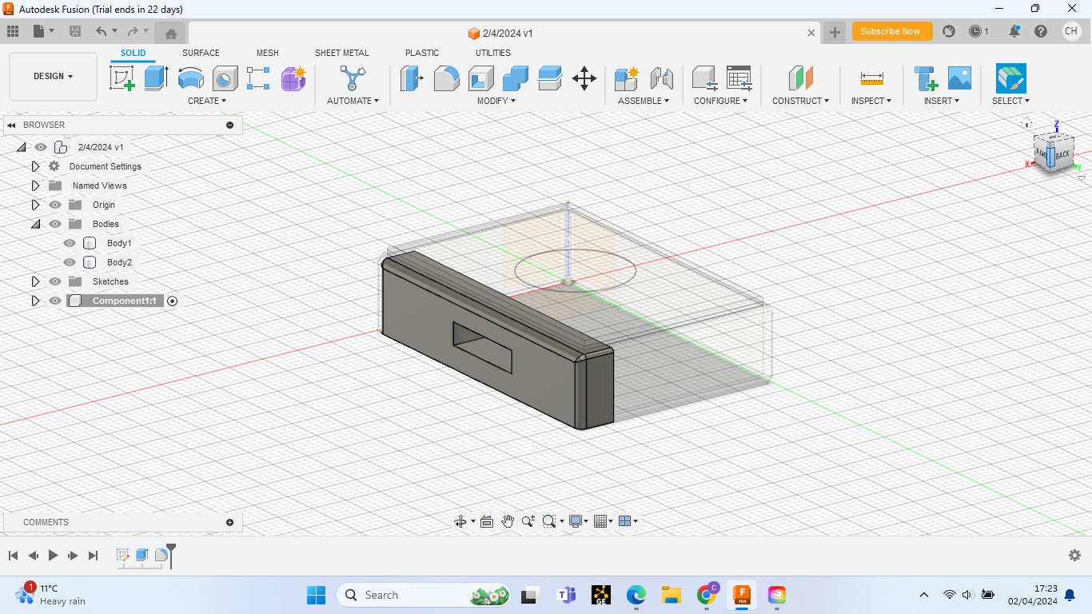
Task: Select the Move/Copy tool
Action: (584, 78)
